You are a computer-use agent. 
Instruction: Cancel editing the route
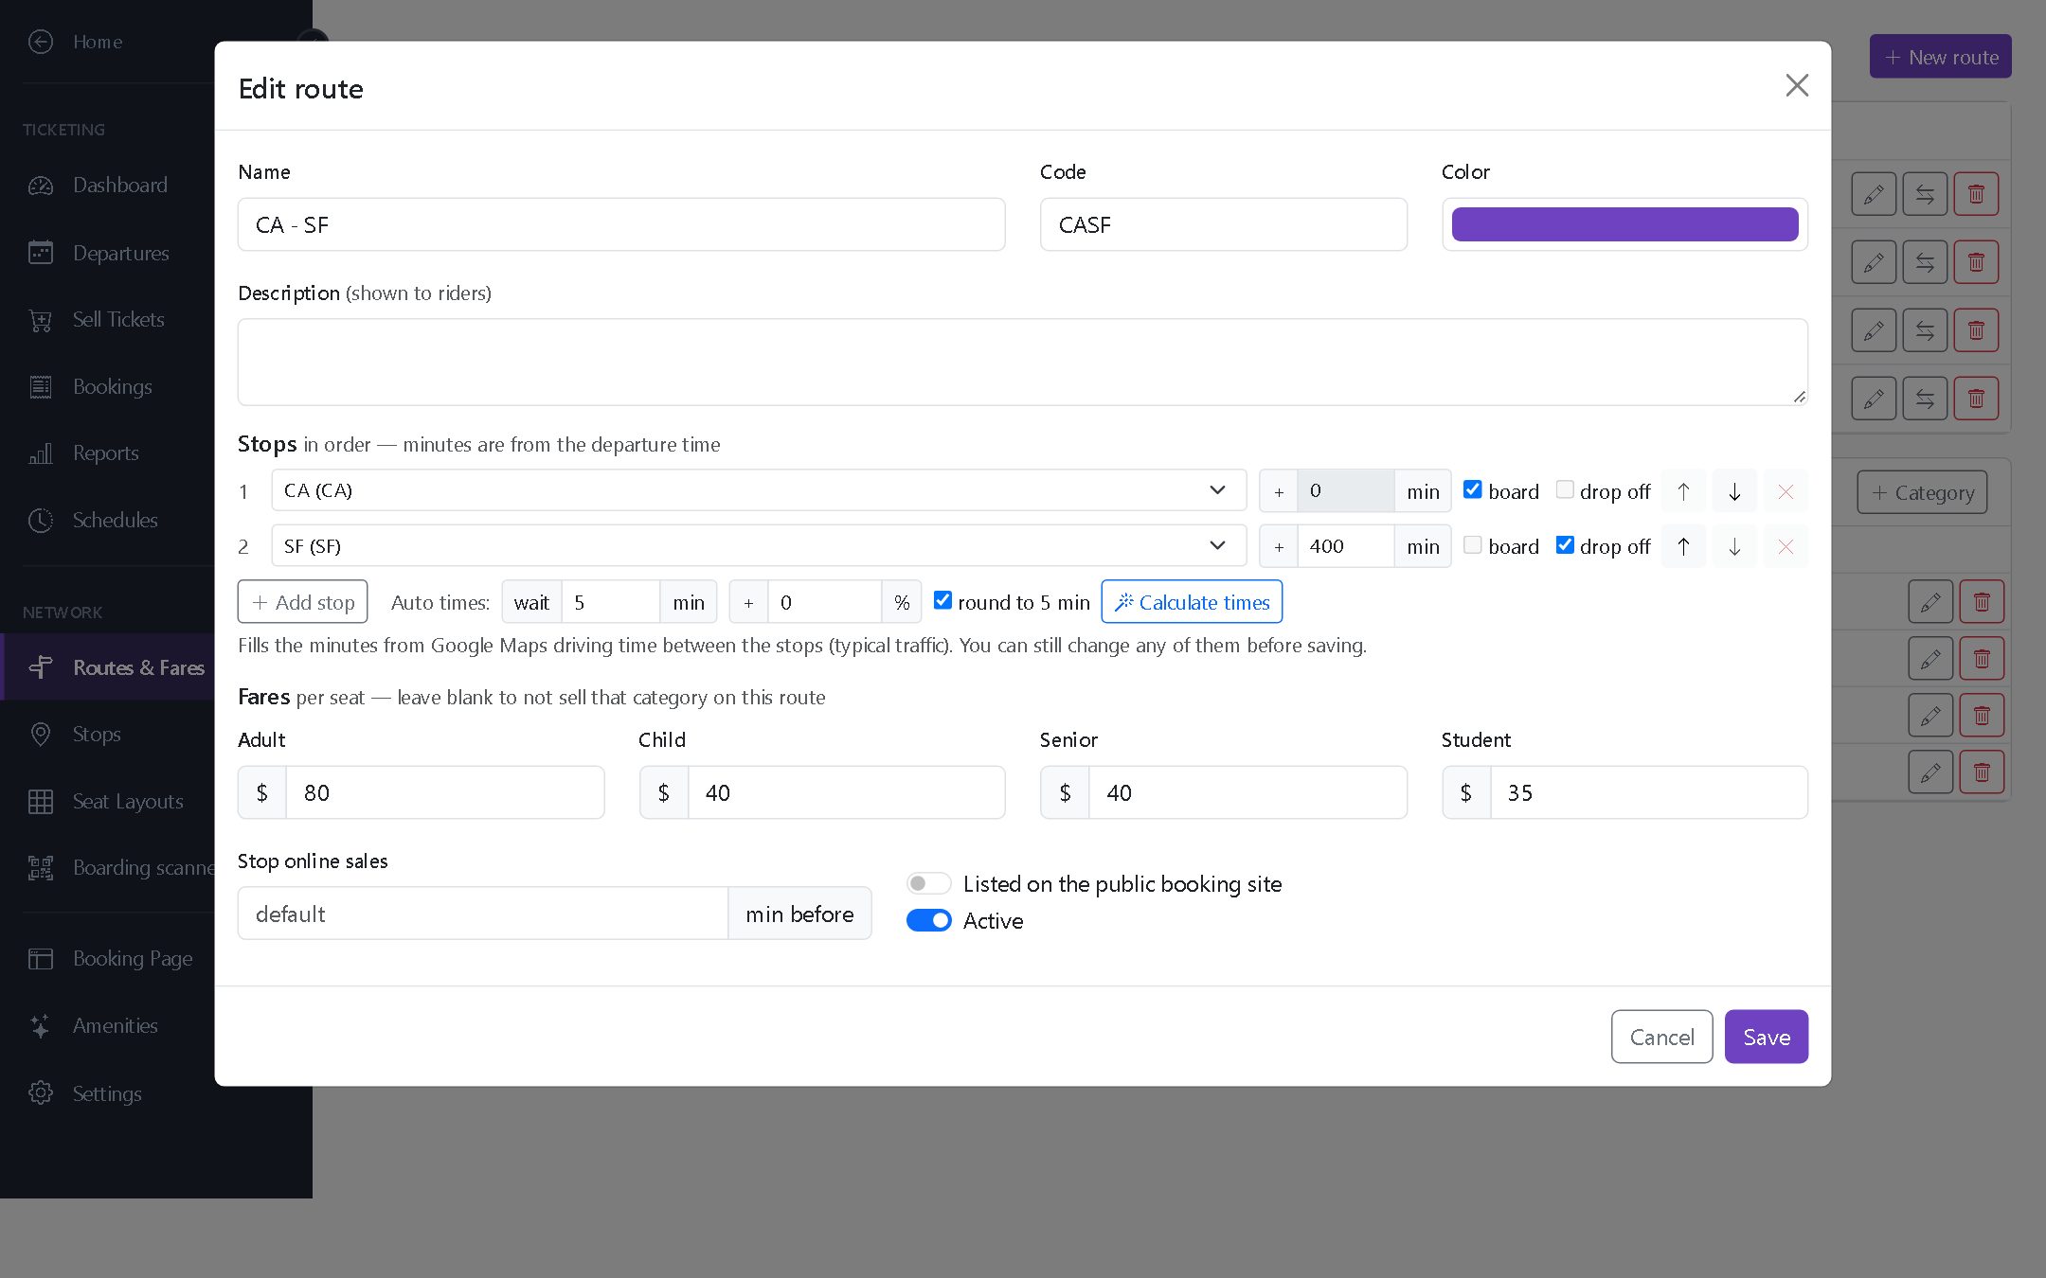click(1661, 1037)
